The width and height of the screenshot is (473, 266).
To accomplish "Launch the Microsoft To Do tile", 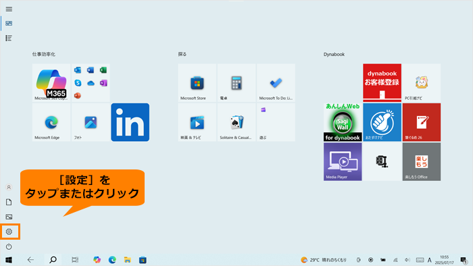I will (276, 83).
